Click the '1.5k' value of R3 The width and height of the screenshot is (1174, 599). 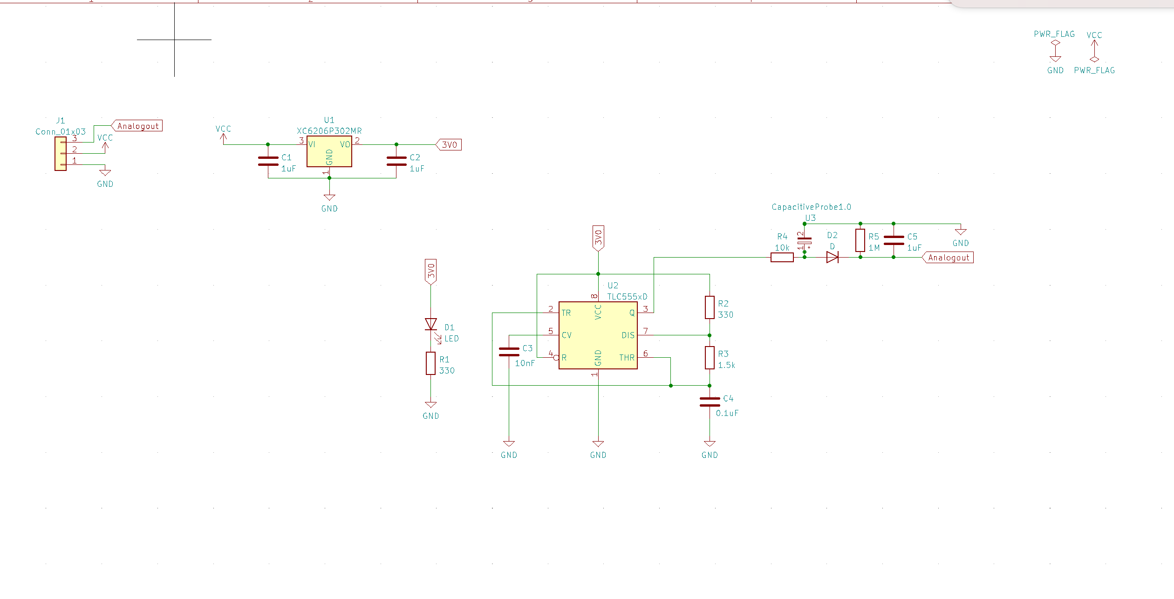[x=727, y=365]
